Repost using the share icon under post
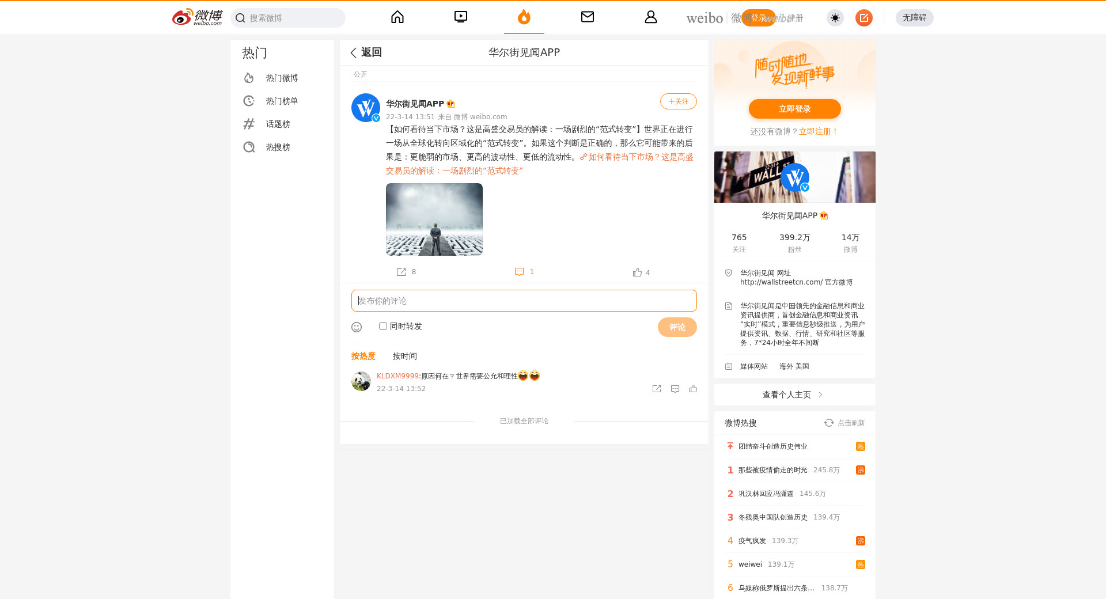The image size is (1106, 599). tap(402, 272)
